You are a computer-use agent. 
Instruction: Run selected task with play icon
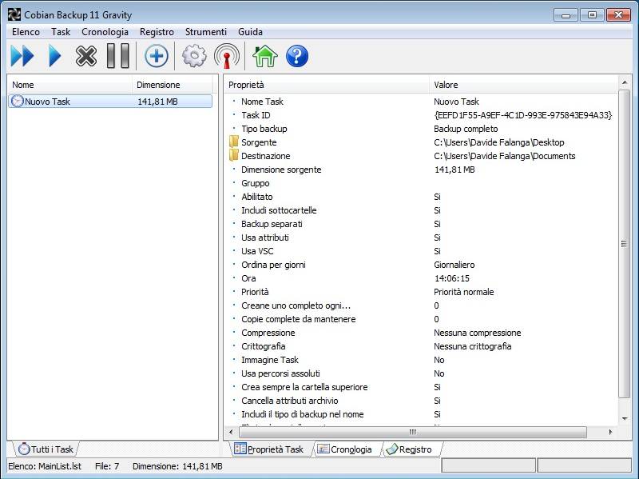[54, 56]
